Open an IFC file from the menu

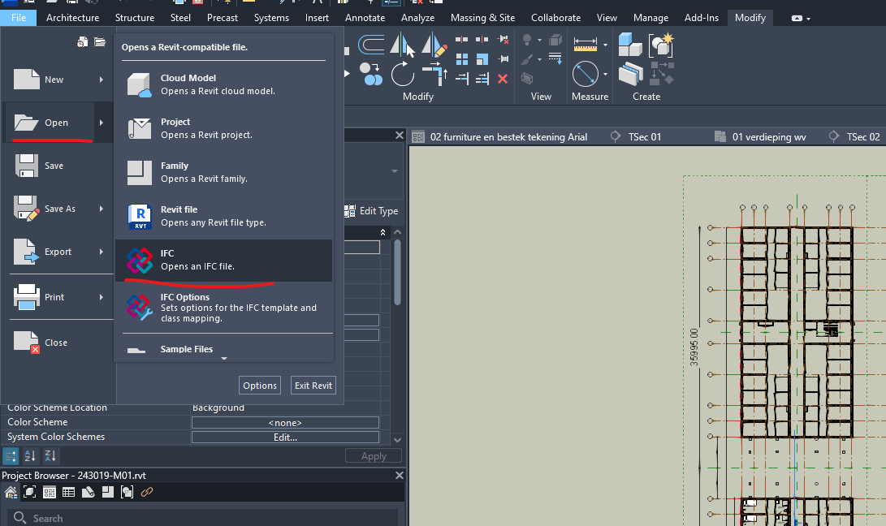224,260
